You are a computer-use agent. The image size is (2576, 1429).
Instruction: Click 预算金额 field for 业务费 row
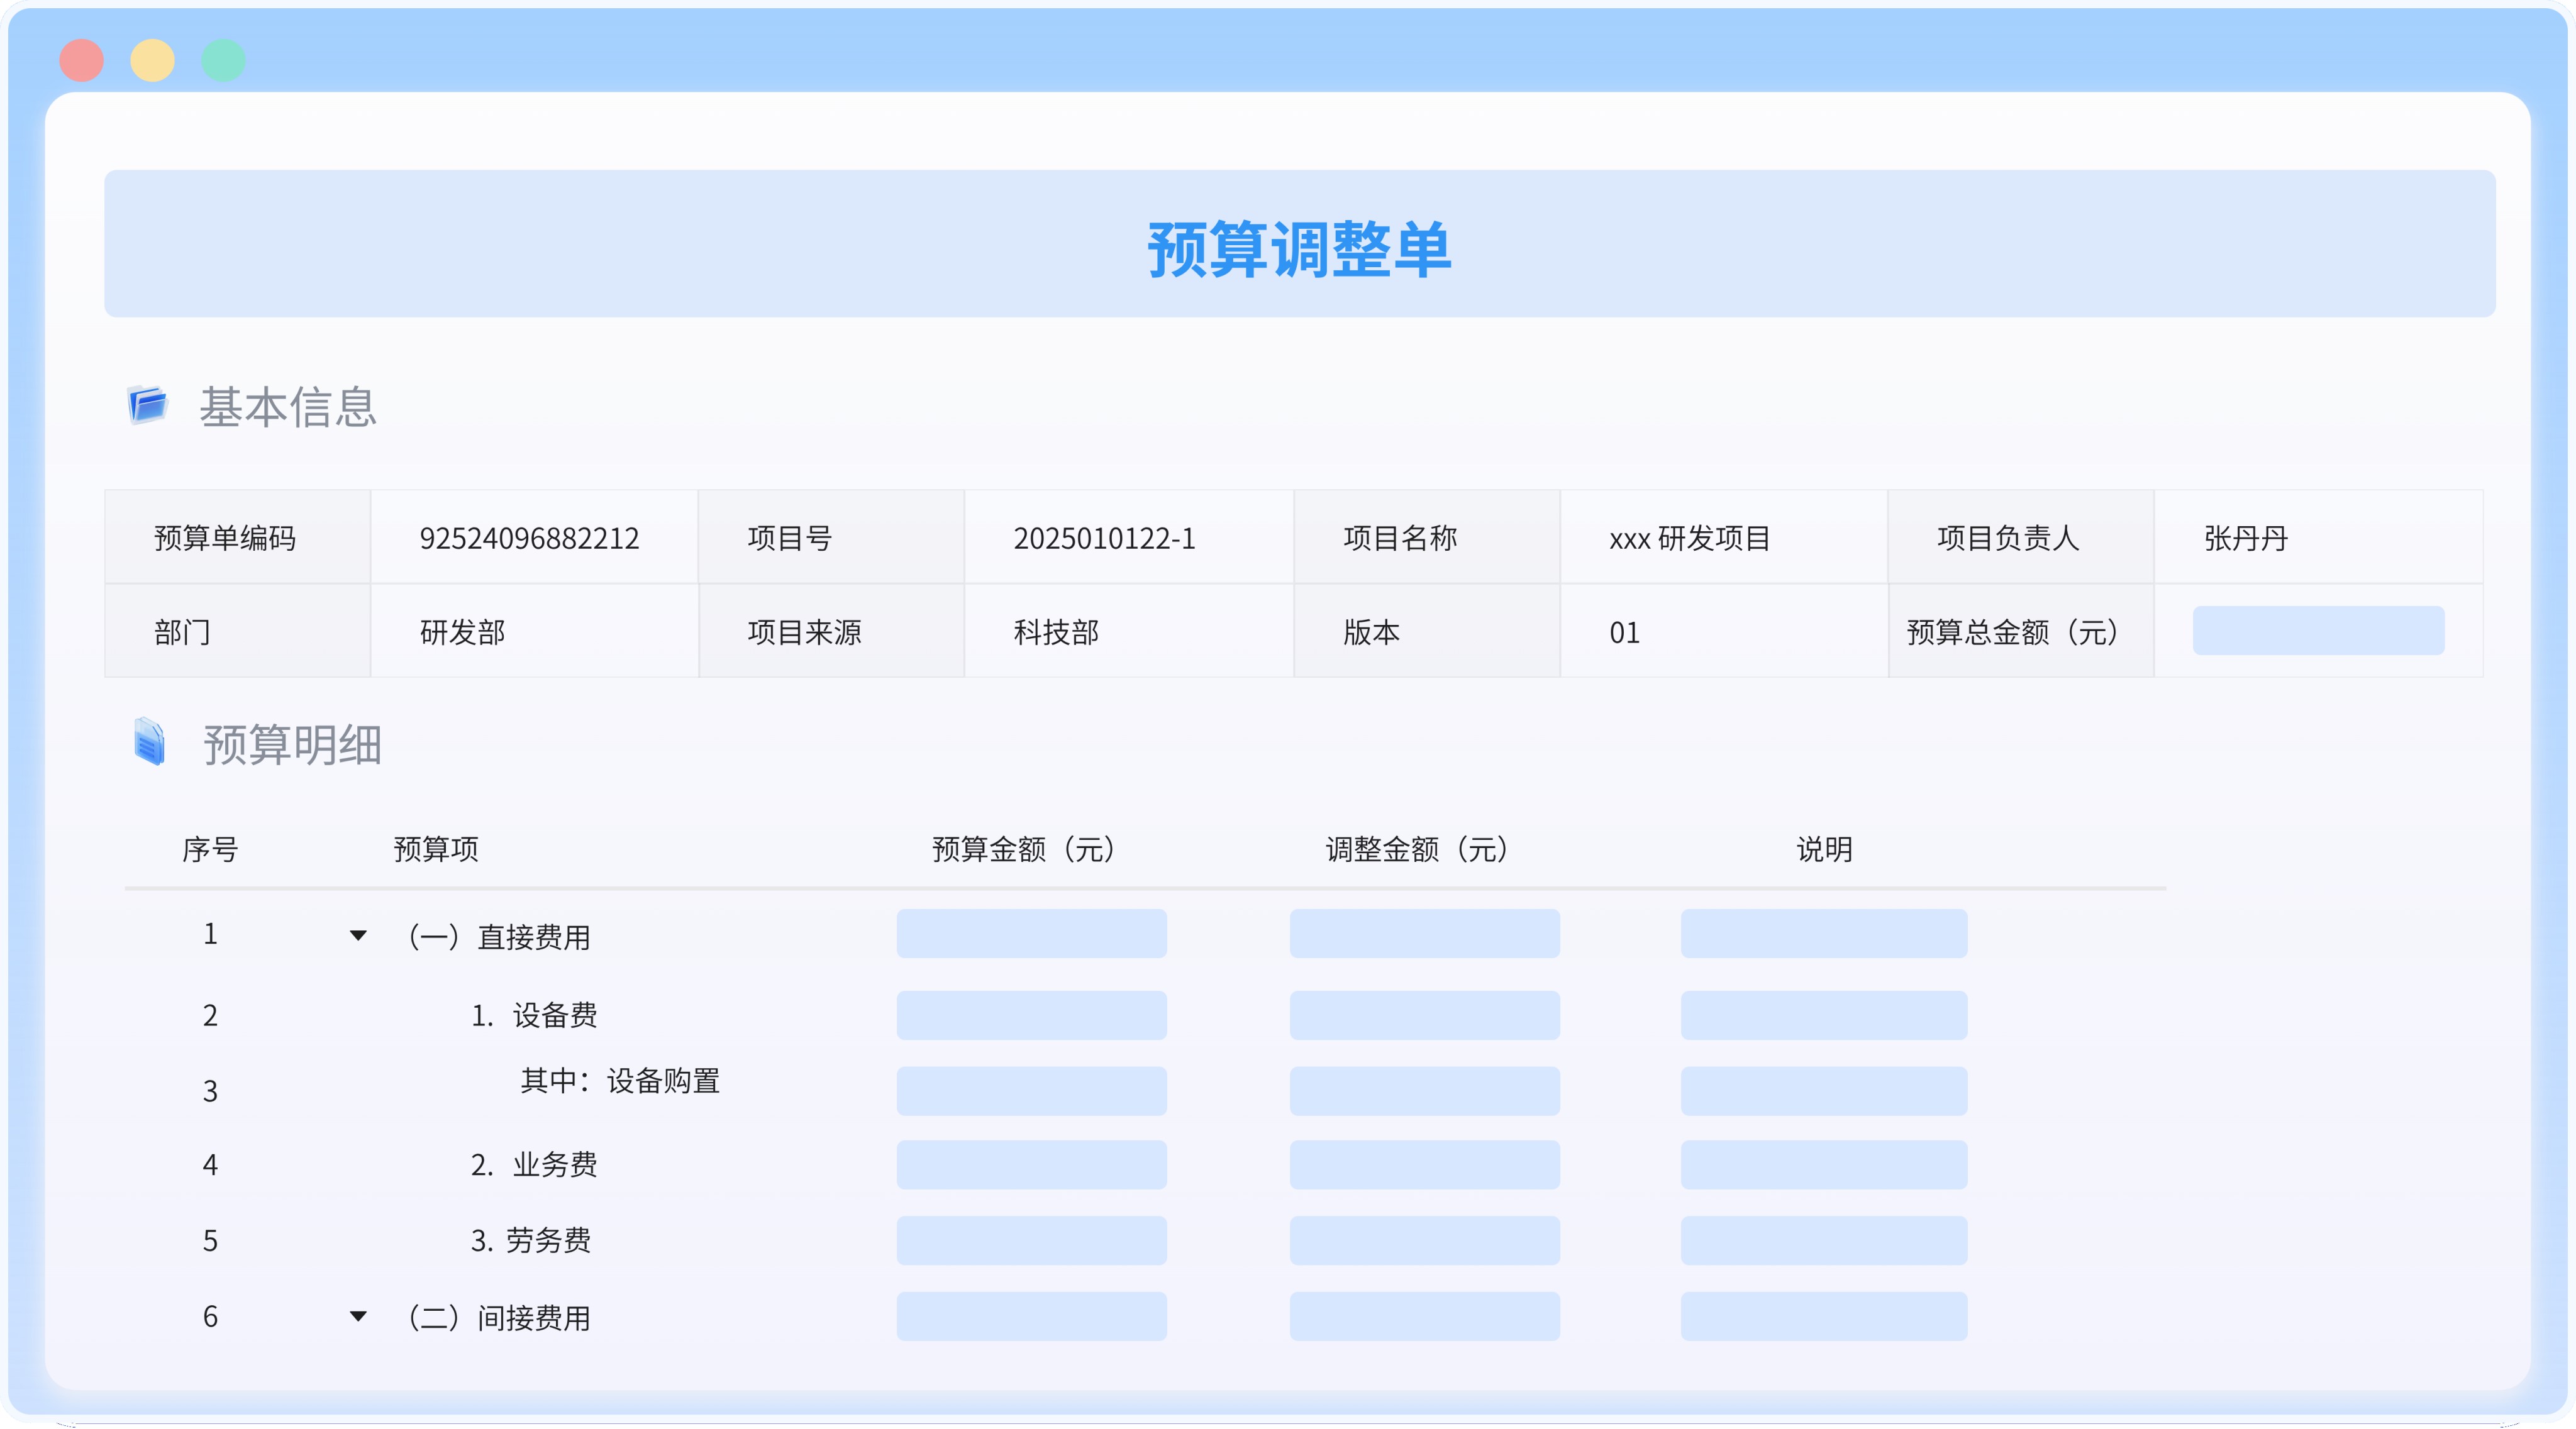pos(1031,1165)
